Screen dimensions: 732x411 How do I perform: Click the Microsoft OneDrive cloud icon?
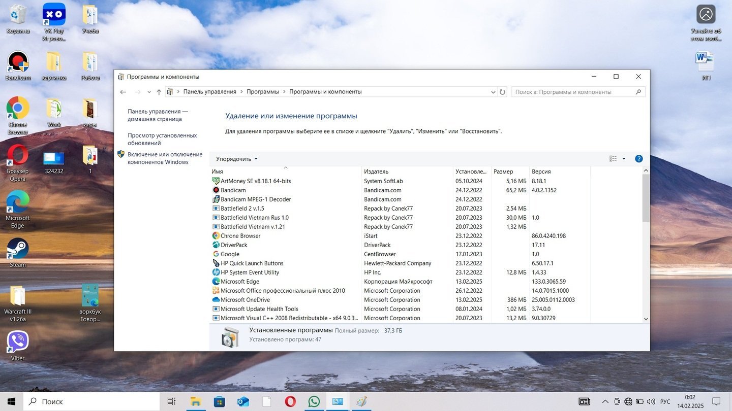point(216,300)
